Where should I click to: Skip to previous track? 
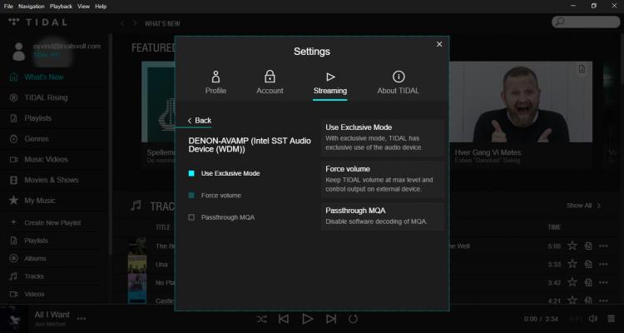[284, 319]
